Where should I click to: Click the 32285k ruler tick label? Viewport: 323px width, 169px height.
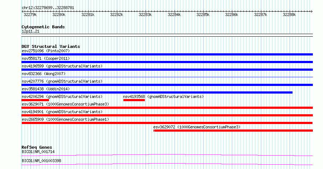click(x=203, y=15)
